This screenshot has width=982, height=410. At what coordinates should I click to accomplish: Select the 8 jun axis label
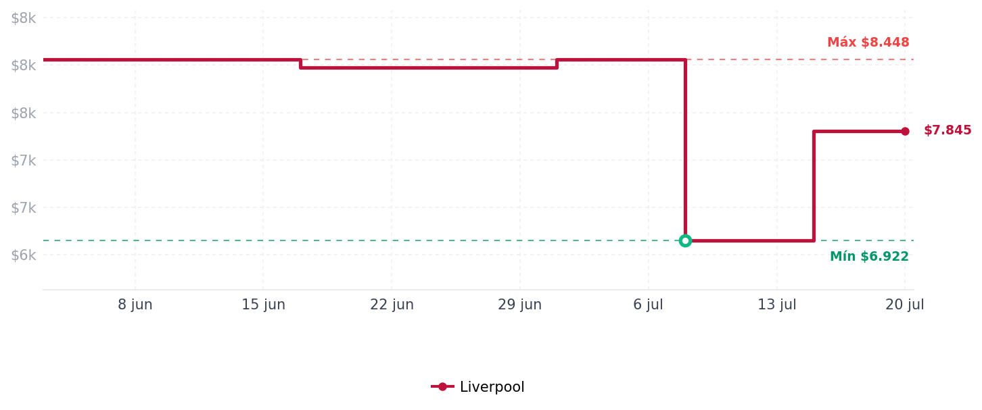[x=135, y=305]
